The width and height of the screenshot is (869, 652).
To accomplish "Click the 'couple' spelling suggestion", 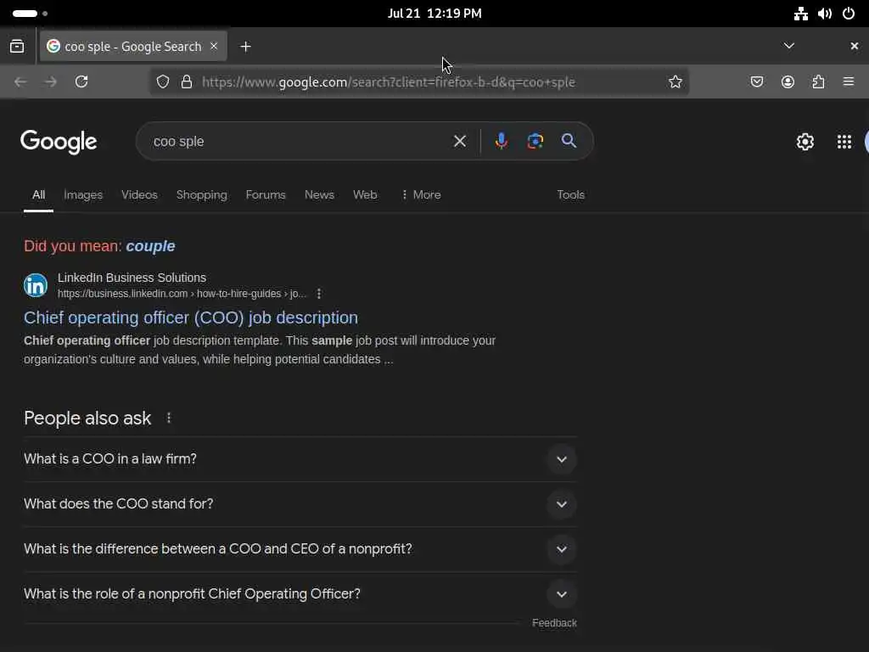I will coord(150,246).
